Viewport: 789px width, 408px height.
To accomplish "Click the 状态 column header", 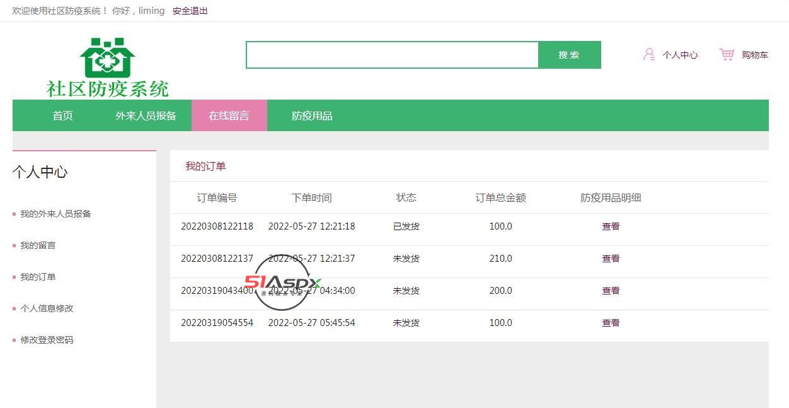I will point(406,197).
